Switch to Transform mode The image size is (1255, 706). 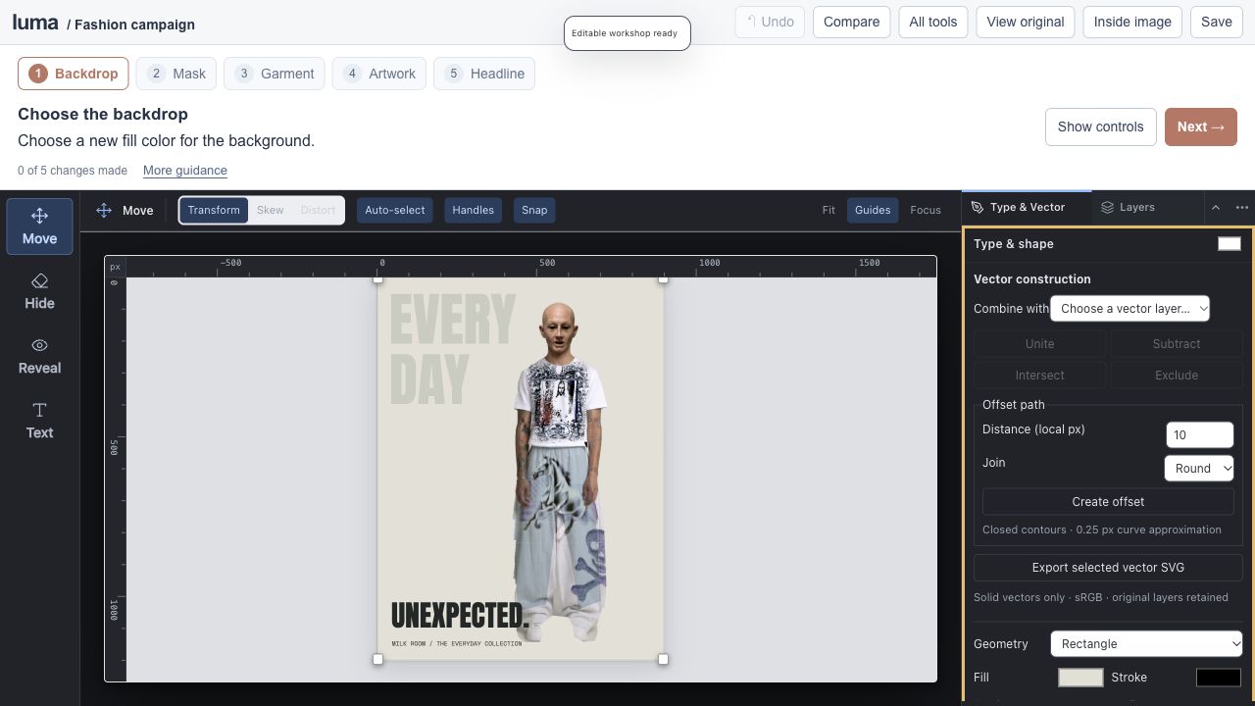click(214, 210)
